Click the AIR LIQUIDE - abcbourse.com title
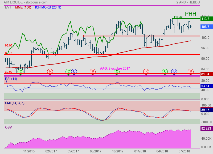This screenshot has width=213, height=154. [26, 2]
